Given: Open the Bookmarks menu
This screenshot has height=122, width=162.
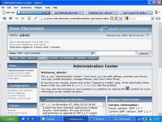Looking at the screenshot, I should pos(26,8).
